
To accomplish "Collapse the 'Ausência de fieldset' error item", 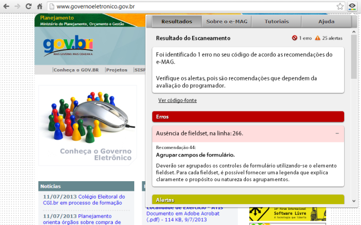I will coord(337,133).
